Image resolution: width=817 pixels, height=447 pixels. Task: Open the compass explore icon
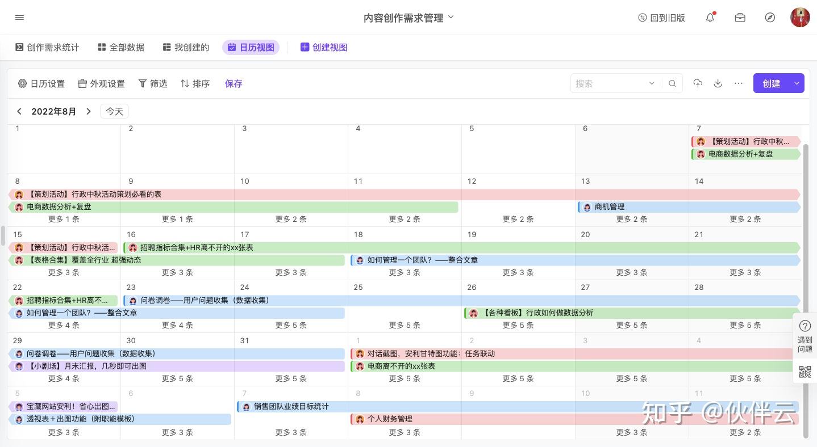point(770,18)
